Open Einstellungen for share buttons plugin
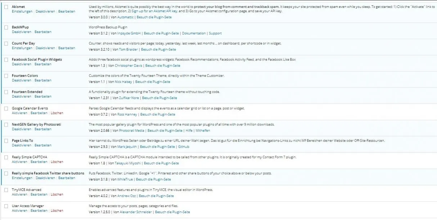 click(x=22, y=178)
